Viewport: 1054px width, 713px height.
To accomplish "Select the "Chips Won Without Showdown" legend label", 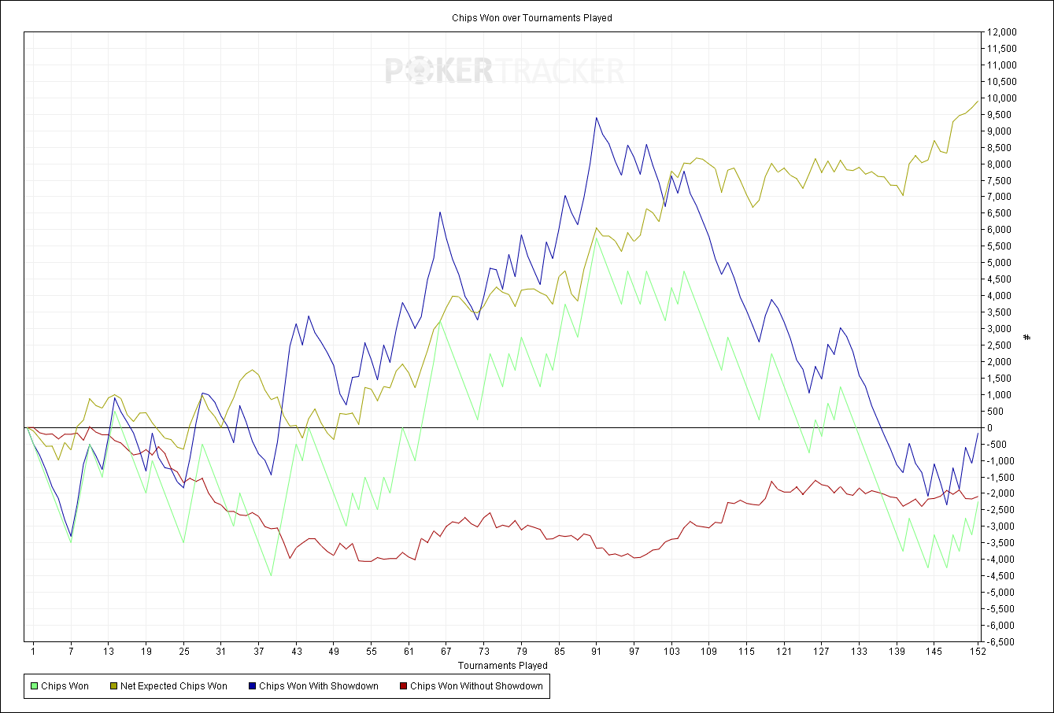I will [x=476, y=686].
